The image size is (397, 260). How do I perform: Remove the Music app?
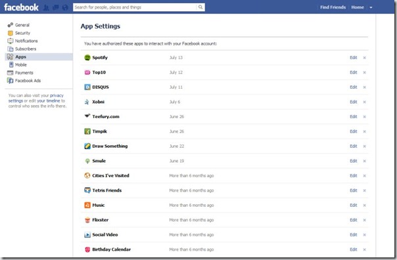point(364,206)
